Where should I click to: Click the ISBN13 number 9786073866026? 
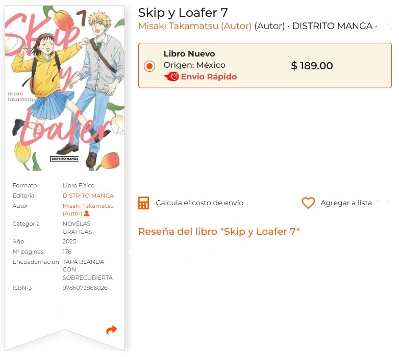point(85,288)
